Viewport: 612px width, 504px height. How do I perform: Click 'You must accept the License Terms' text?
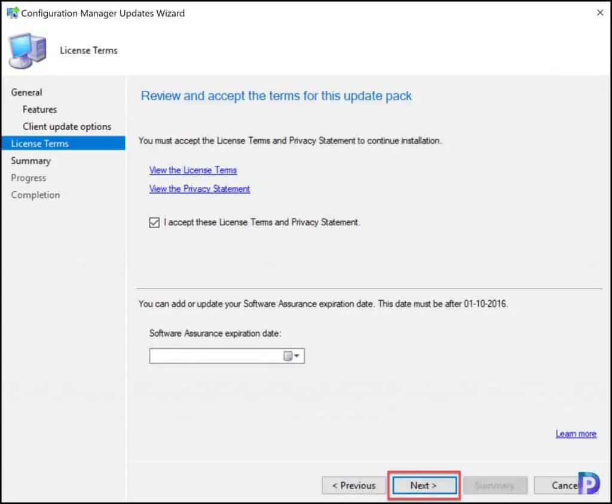[290, 140]
